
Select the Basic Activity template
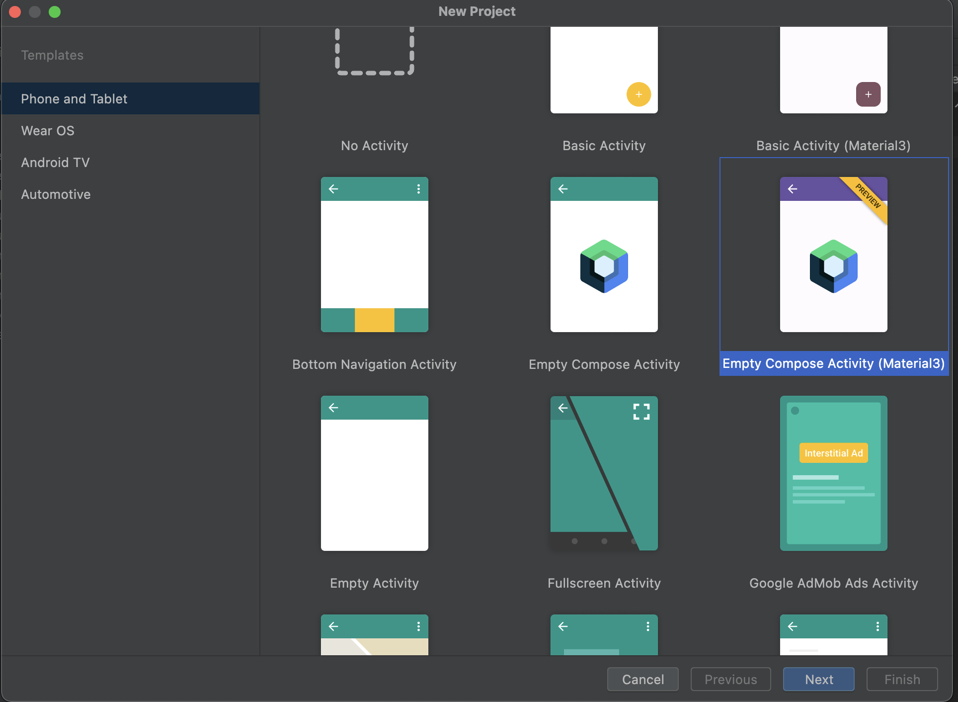(x=604, y=70)
